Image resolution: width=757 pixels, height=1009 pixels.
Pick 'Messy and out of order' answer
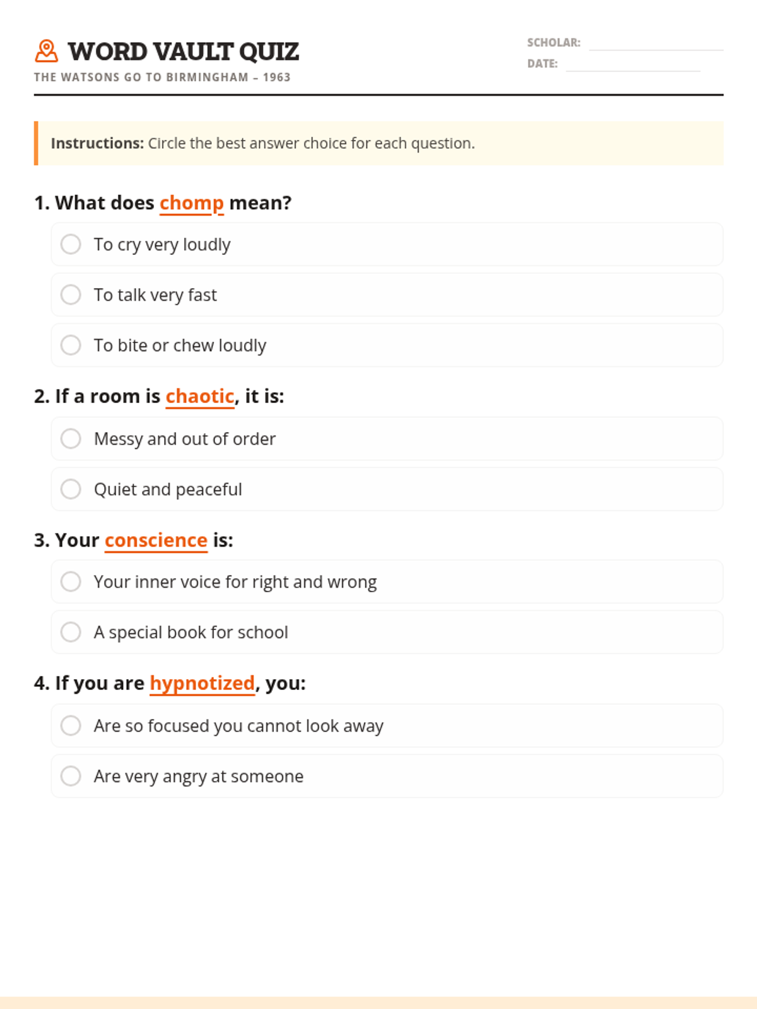71,438
